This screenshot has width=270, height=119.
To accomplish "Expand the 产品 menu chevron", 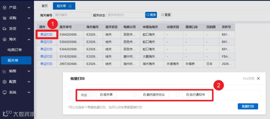I will pyautogui.click(x=29, y=7).
